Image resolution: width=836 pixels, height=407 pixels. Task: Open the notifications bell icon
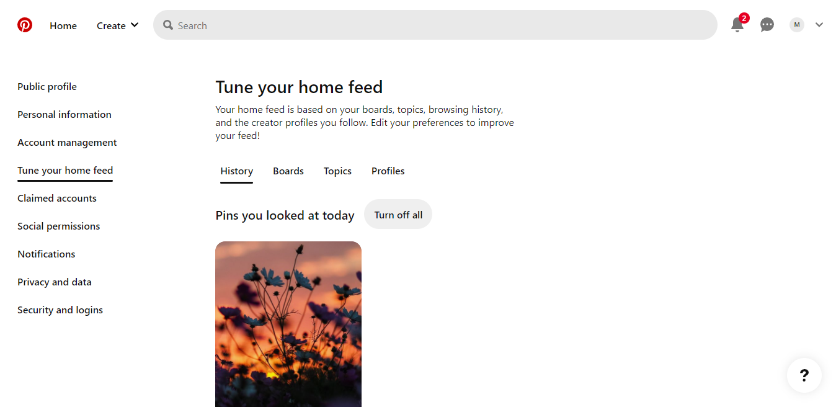tap(737, 25)
